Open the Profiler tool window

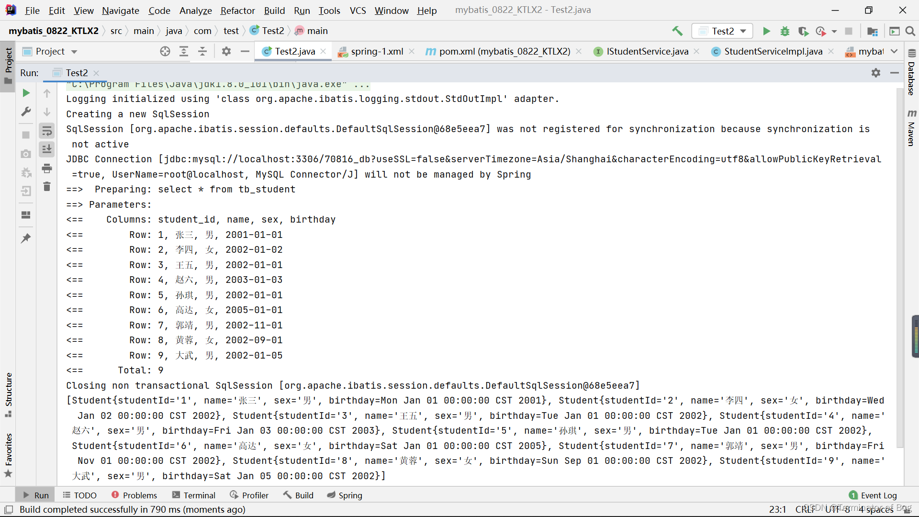[249, 495]
